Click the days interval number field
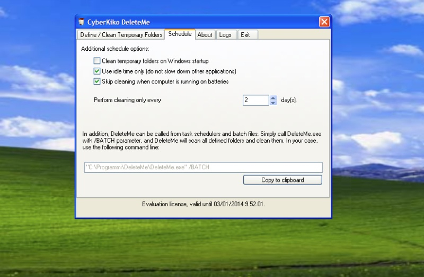The width and height of the screenshot is (424, 277). click(256, 100)
